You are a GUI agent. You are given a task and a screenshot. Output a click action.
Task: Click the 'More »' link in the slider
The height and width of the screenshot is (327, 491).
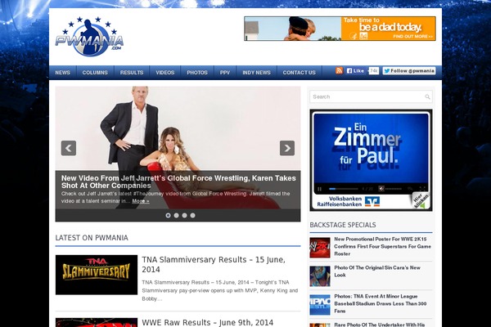(x=141, y=201)
